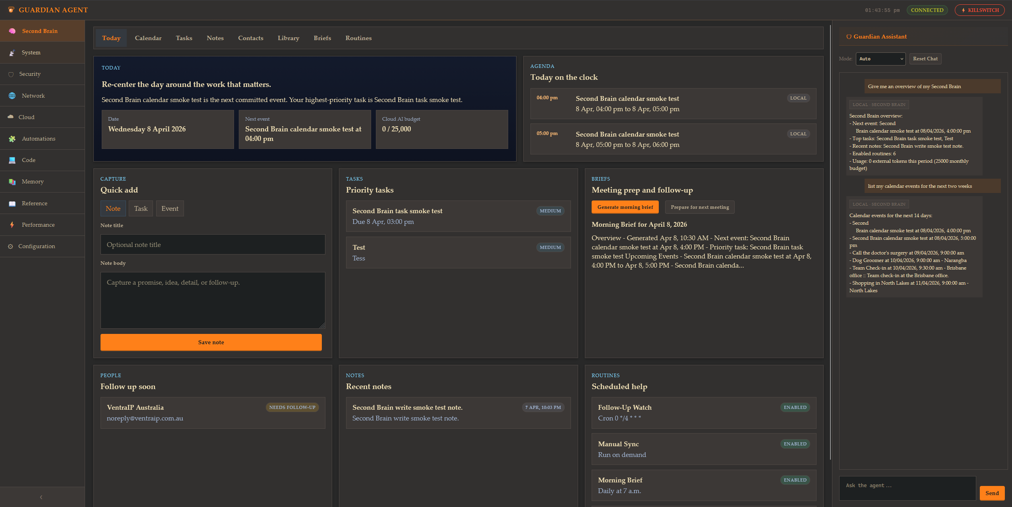The height and width of the screenshot is (507, 1012).
Task: Open the VentraIP Australia contact card
Action: coord(213,413)
